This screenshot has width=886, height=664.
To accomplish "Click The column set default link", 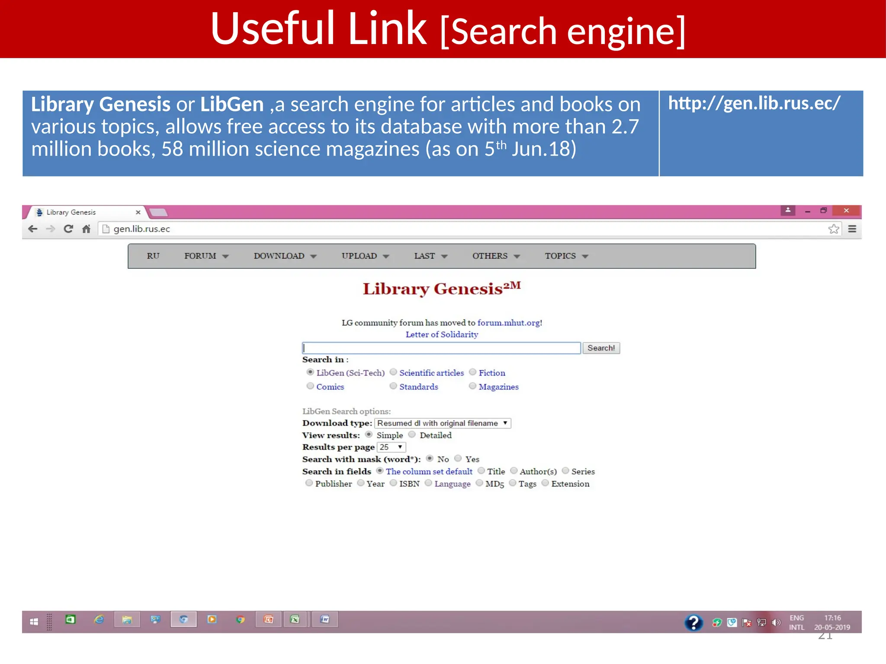I will click(429, 471).
